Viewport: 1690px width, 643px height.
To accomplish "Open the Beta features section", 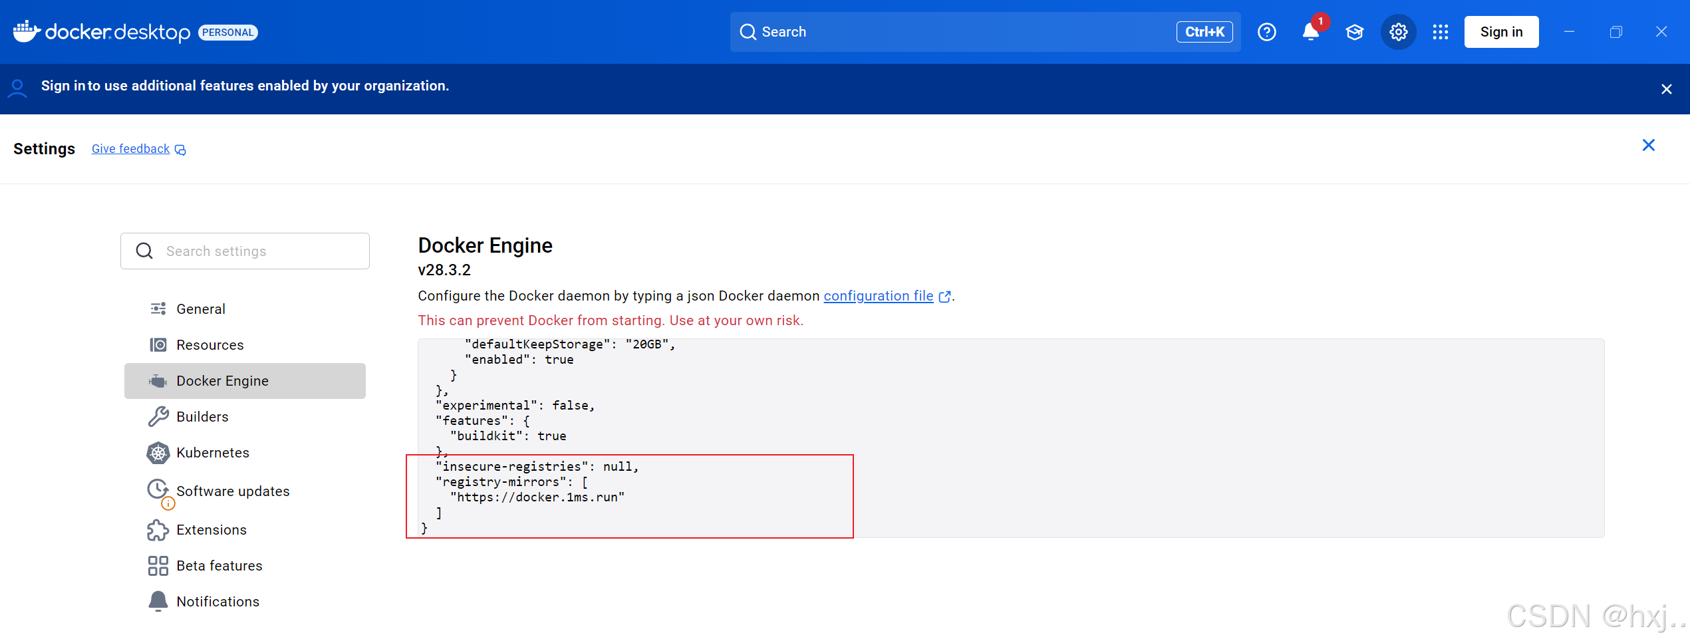I will [x=245, y=566].
